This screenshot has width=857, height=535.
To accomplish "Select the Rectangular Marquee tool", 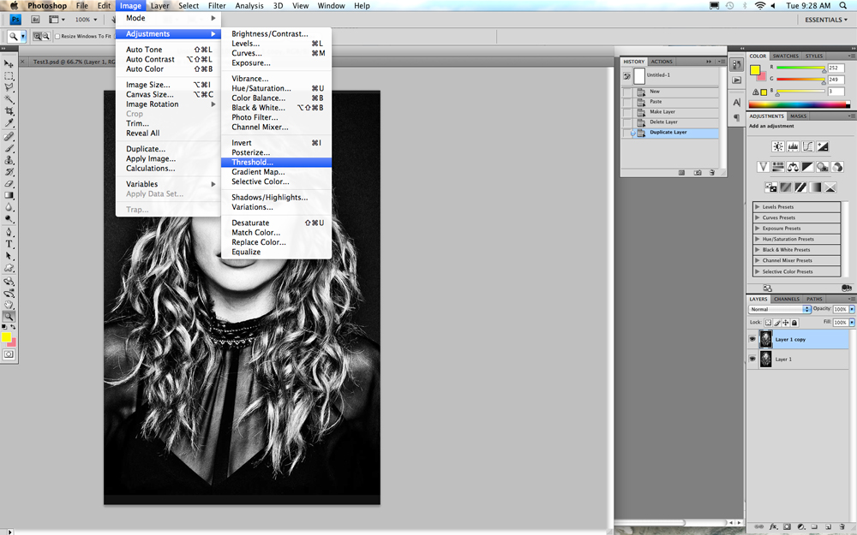I will tap(9, 76).
